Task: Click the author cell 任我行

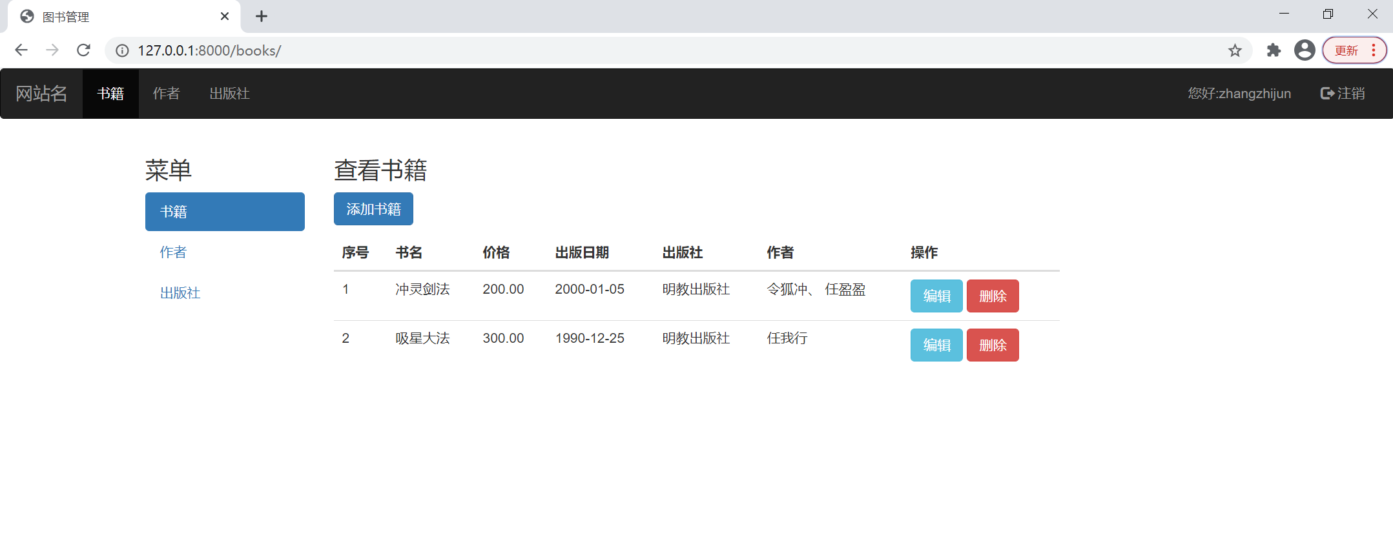Action: [x=787, y=338]
